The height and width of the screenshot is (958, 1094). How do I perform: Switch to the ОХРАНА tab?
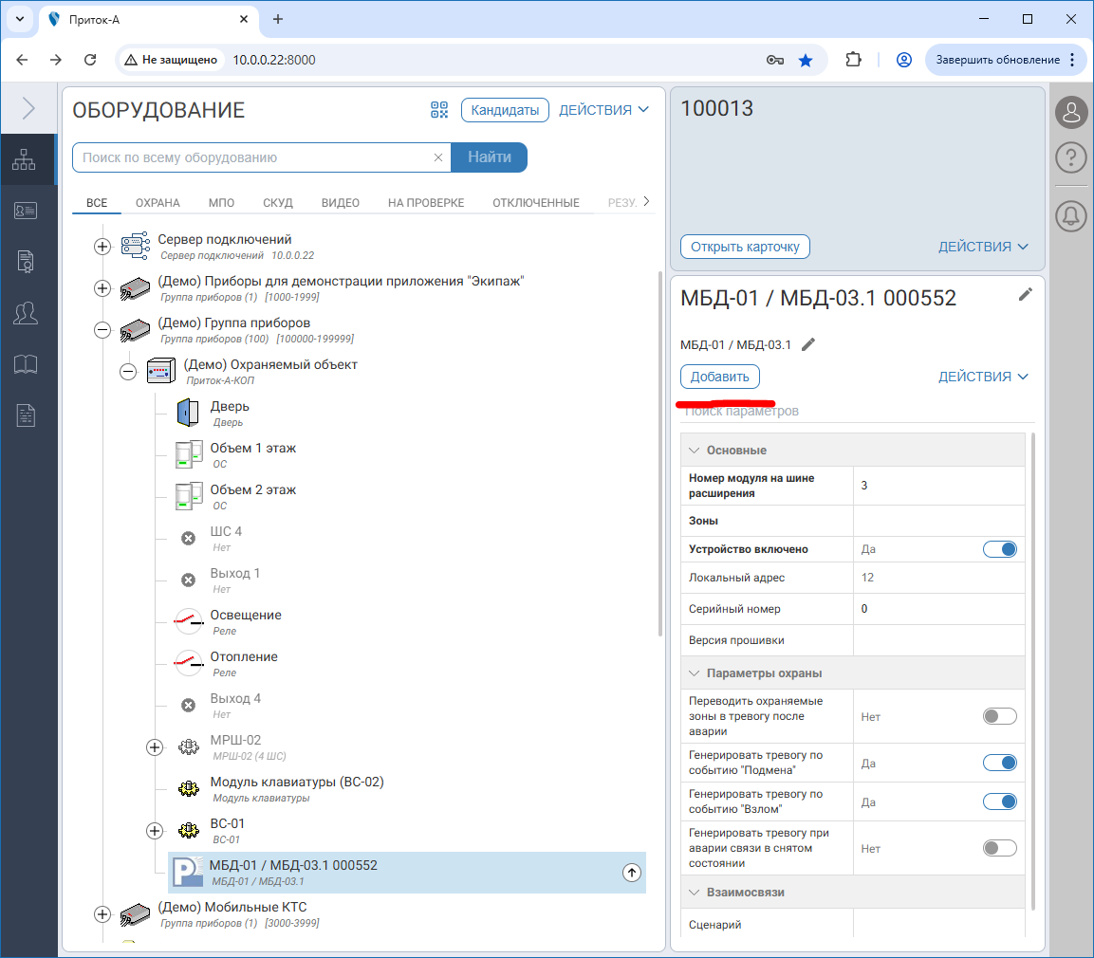(x=158, y=203)
